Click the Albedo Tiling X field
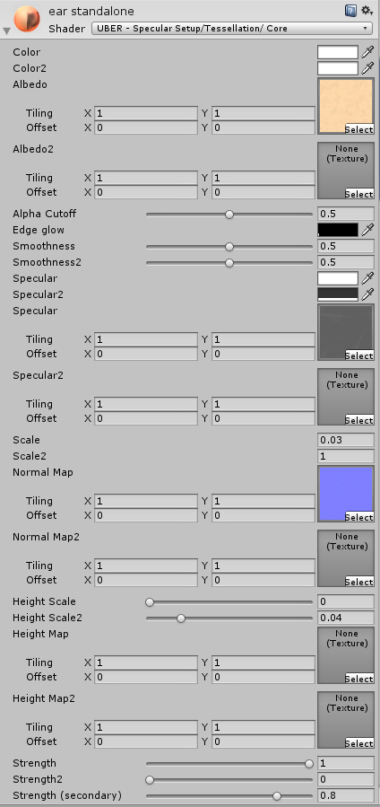The height and width of the screenshot is (807, 380). click(146, 113)
